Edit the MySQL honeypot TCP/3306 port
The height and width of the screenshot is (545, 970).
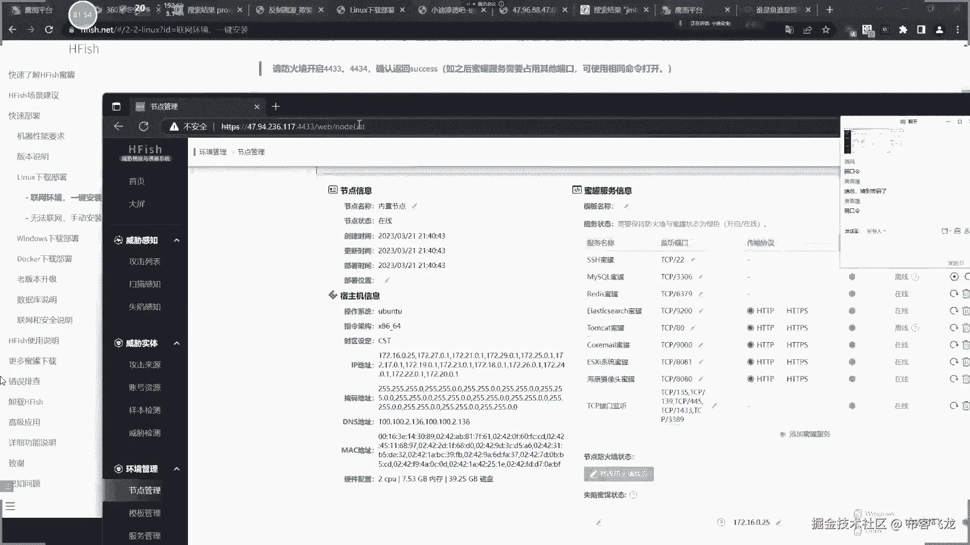coord(701,277)
